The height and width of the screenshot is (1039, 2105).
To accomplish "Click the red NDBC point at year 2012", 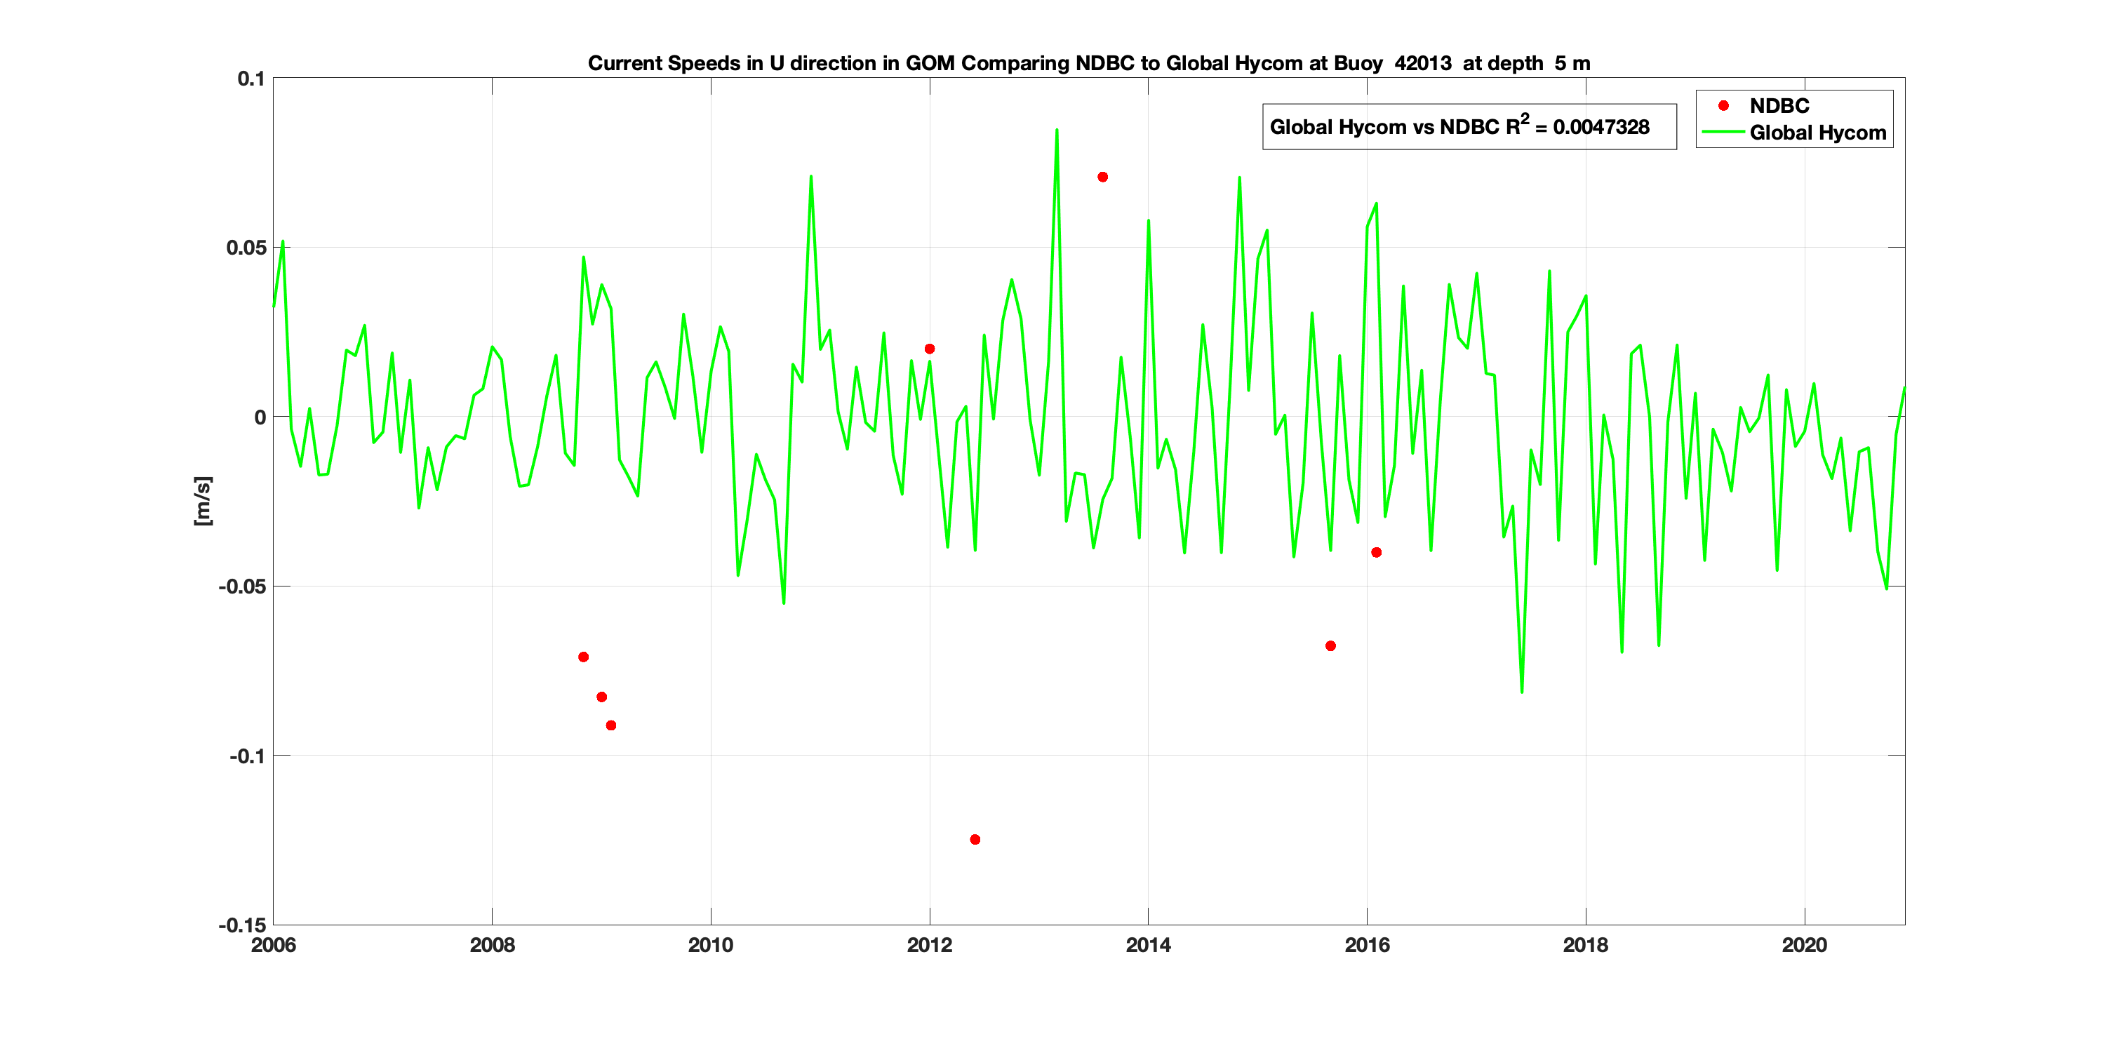I will [929, 349].
